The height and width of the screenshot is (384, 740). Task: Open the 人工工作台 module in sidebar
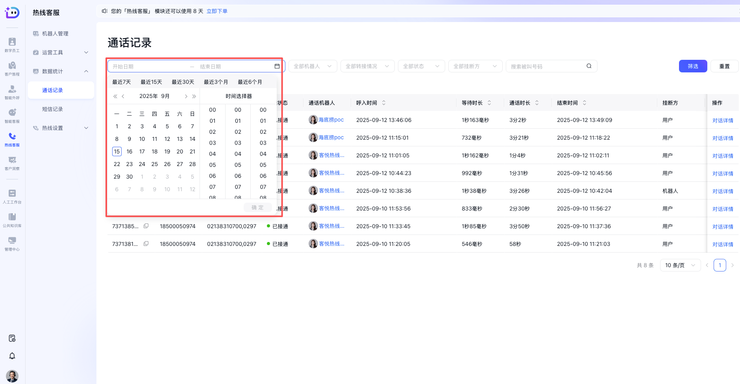[12, 196]
